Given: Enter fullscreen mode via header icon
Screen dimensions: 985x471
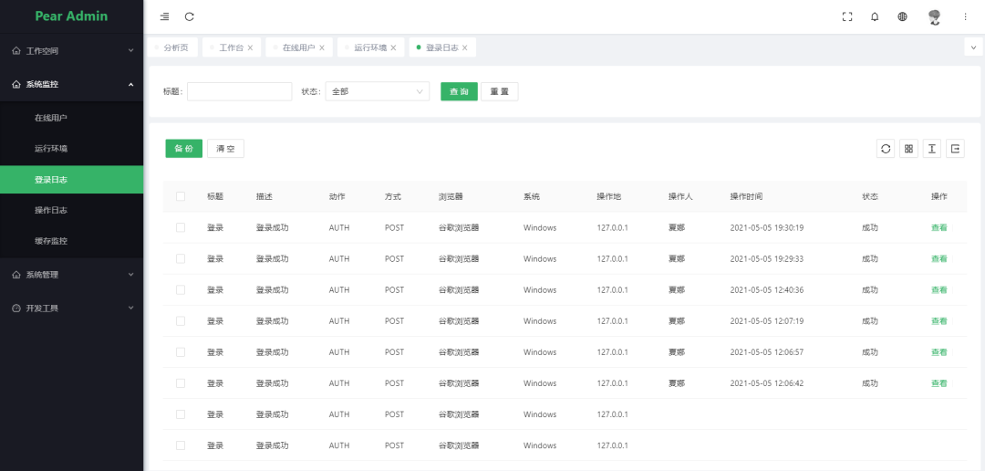Looking at the screenshot, I should pos(847,16).
